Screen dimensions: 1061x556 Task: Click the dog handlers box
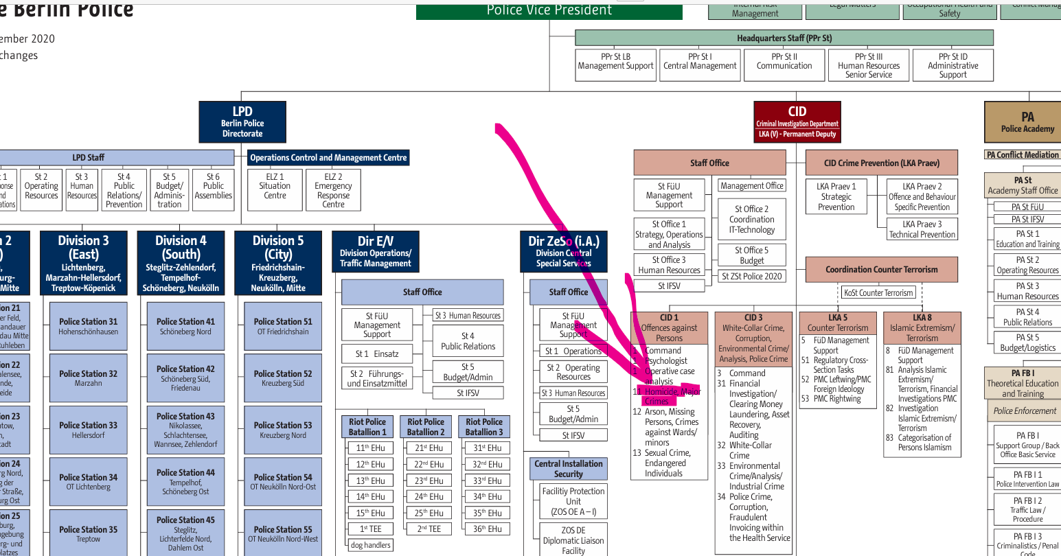coord(370,545)
